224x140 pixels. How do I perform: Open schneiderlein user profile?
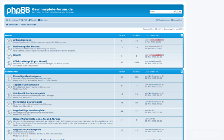(x=154, y=46)
